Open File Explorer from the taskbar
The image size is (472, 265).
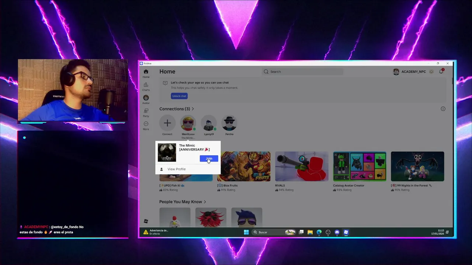coord(310,232)
